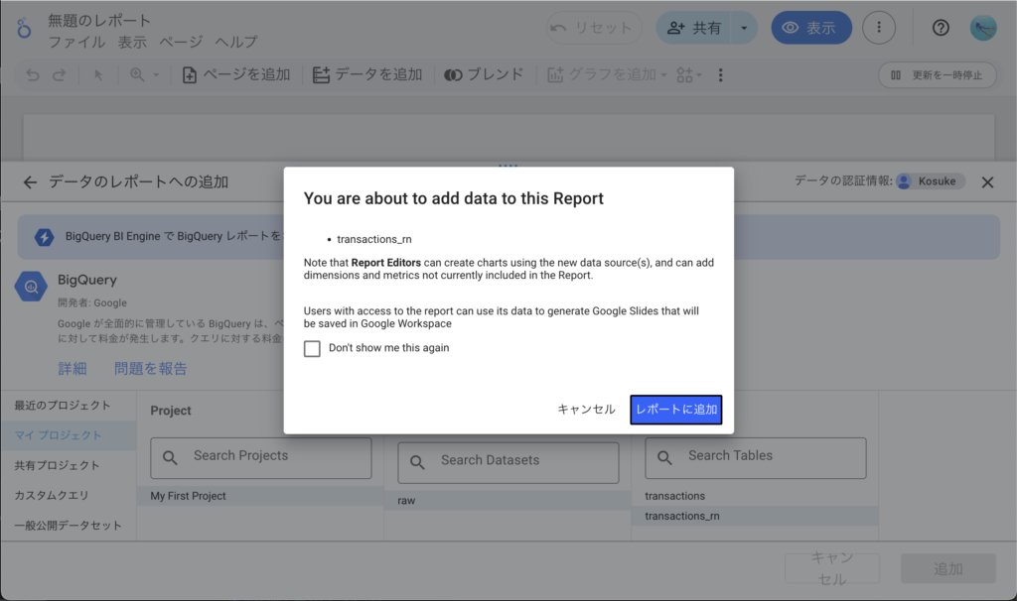
Task: Open the help question mark icon
Action: coord(941,28)
